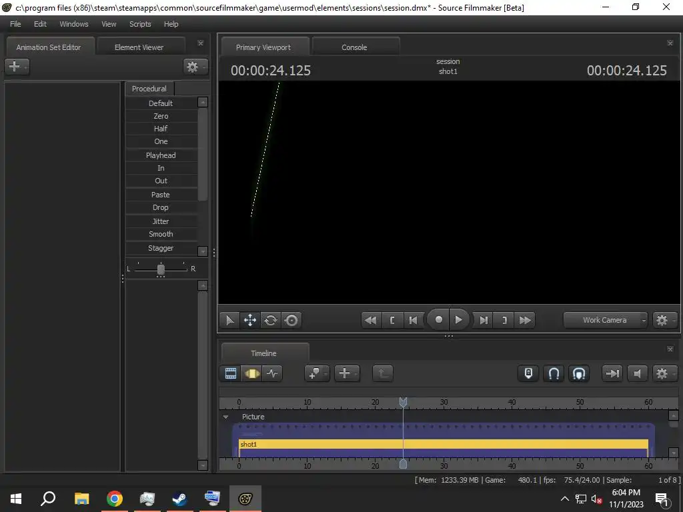Image resolution: width=683 pixels, height=512 pixels.
Task: Click the Record button
Action: [x=439, y=320]
